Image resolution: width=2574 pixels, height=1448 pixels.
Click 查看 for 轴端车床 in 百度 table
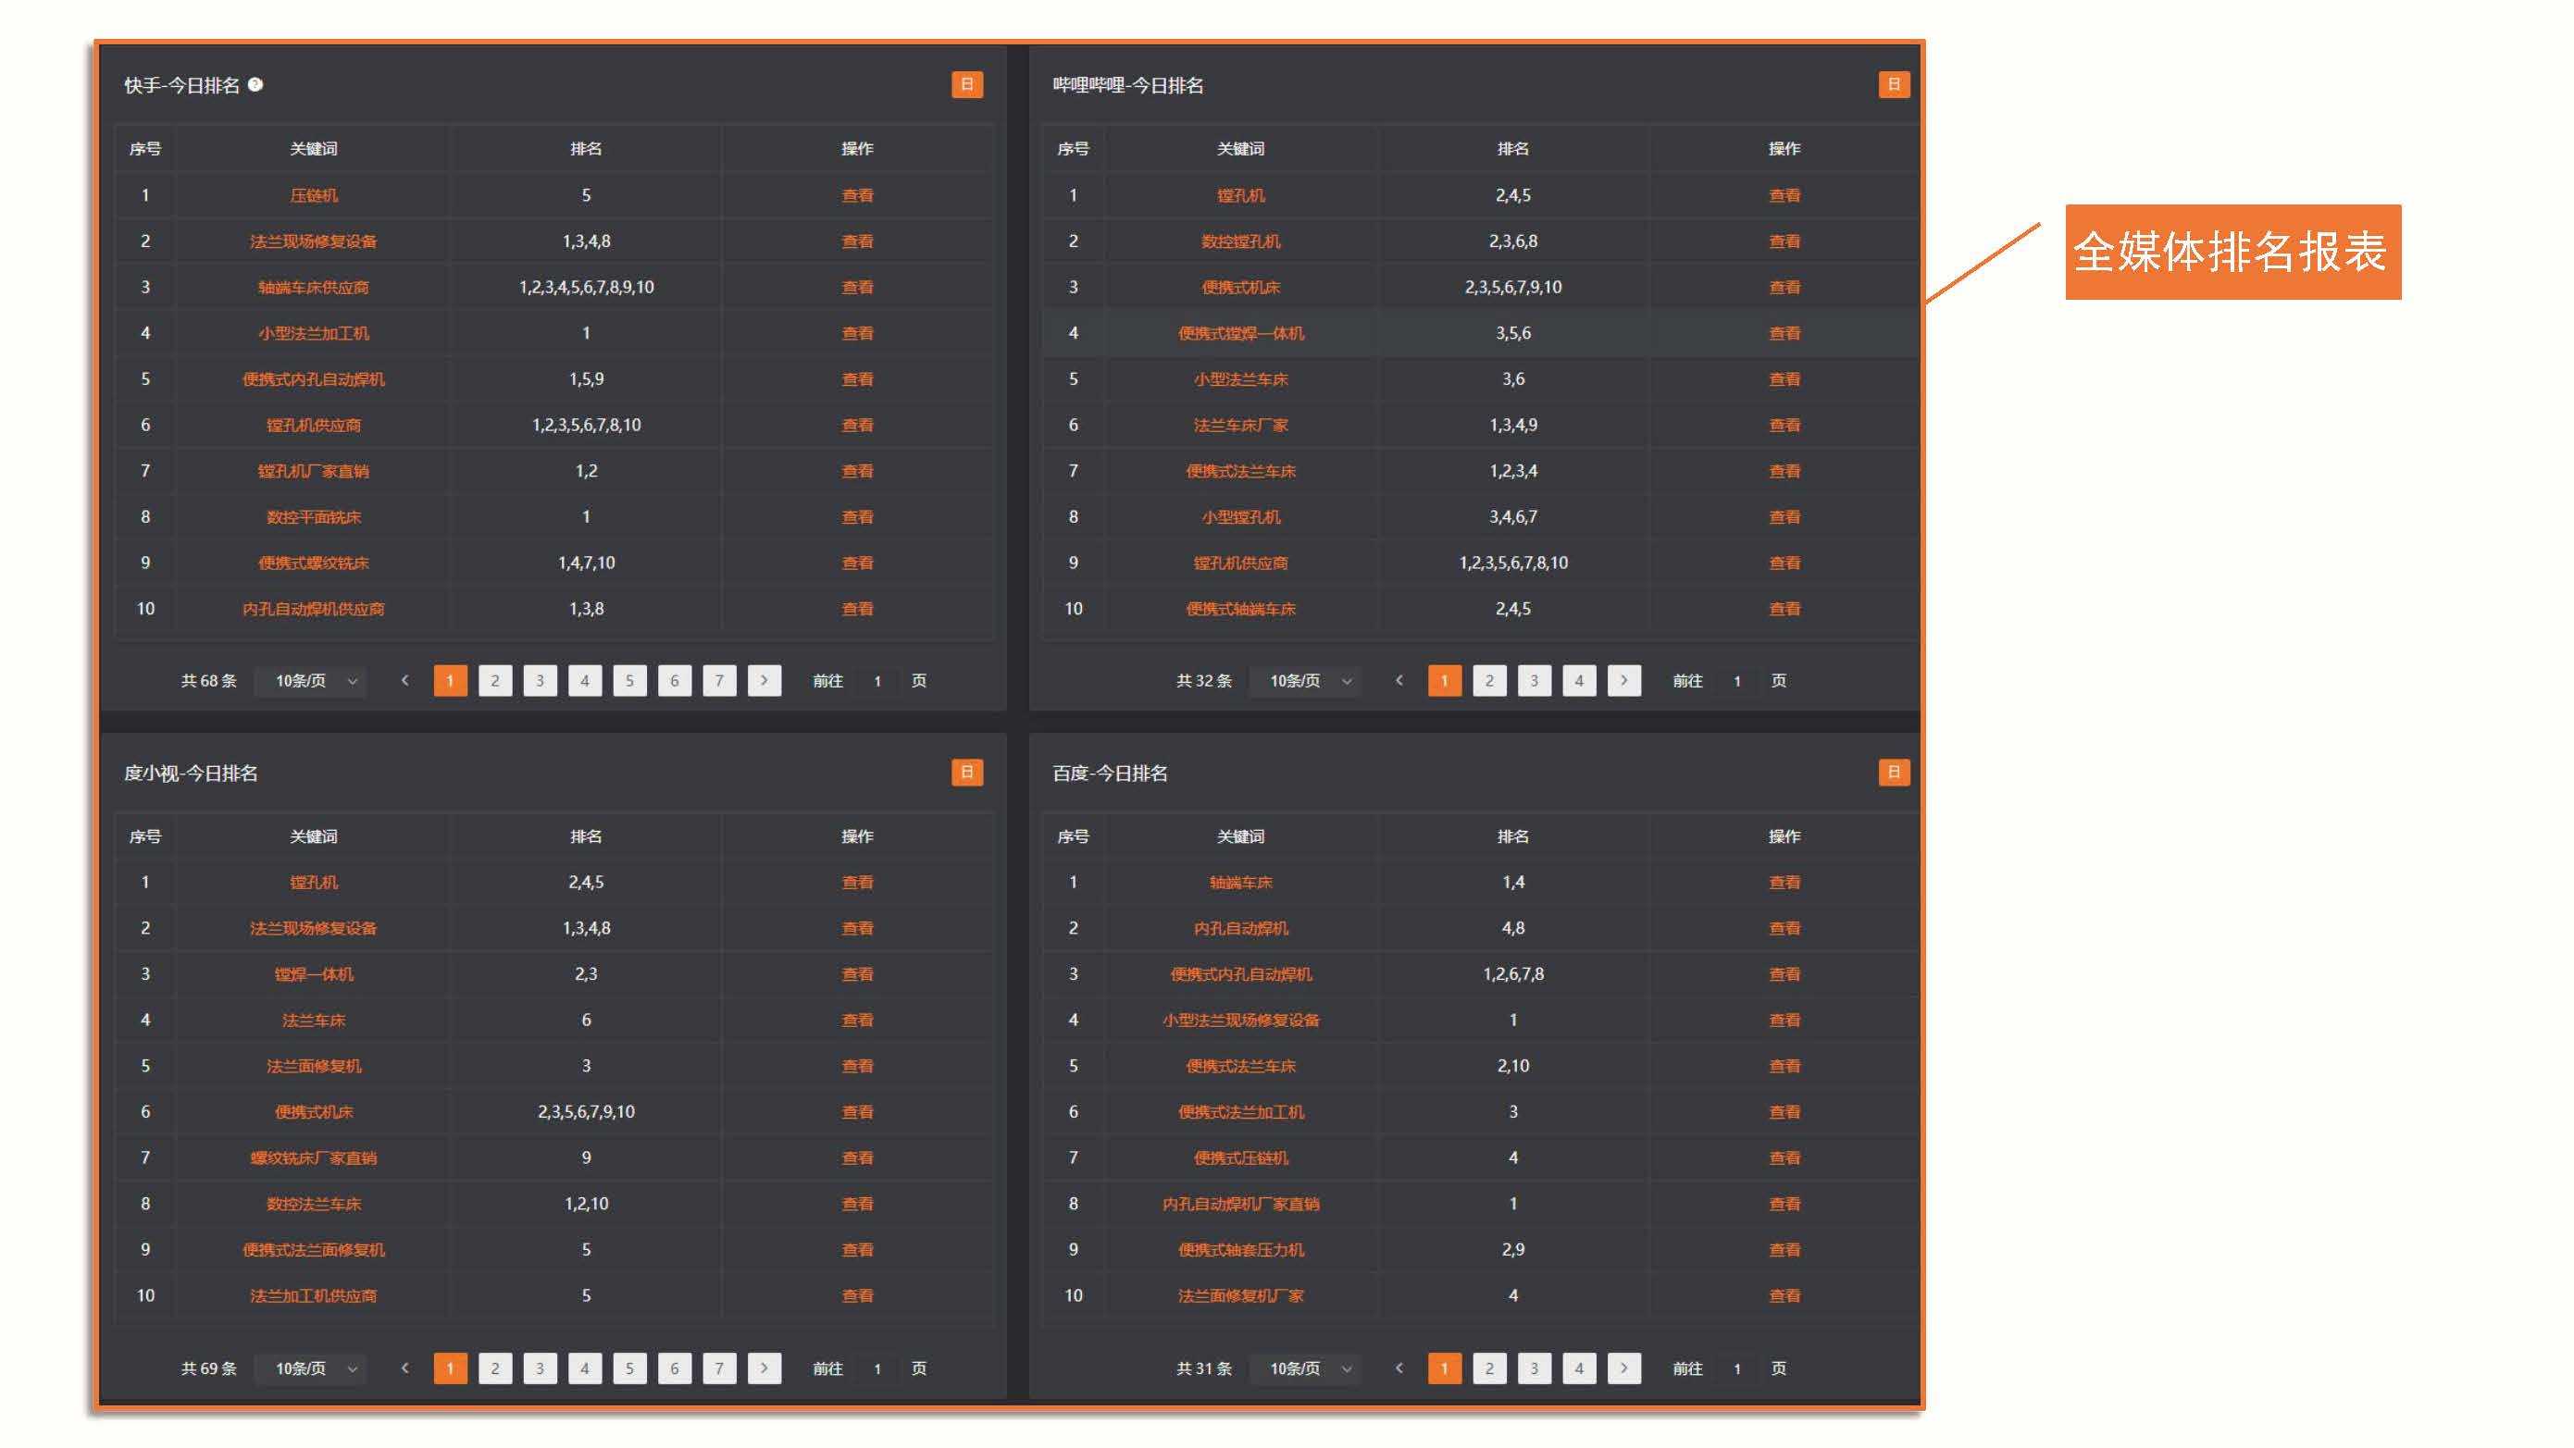pyautogui.click(x=1784, y=883)
